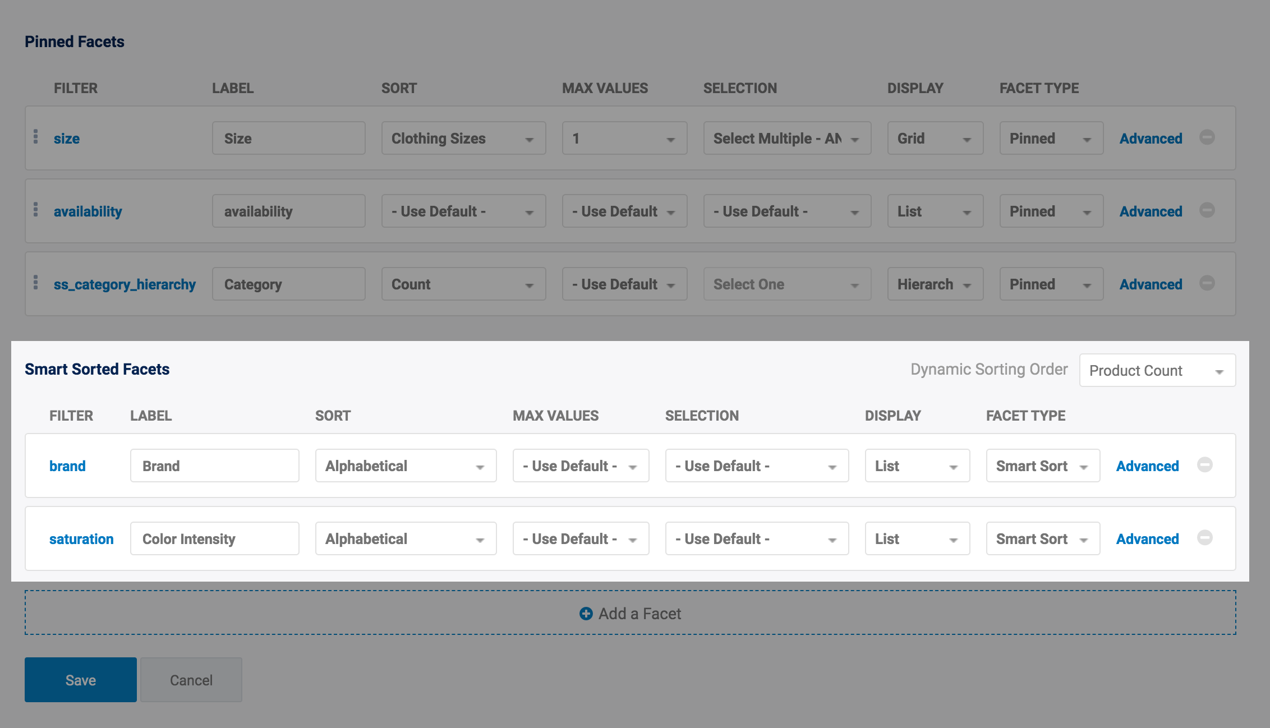
Task: Open brand Selection Use Default dropdown
Action: pyautogui.click(x=756, y=466)
